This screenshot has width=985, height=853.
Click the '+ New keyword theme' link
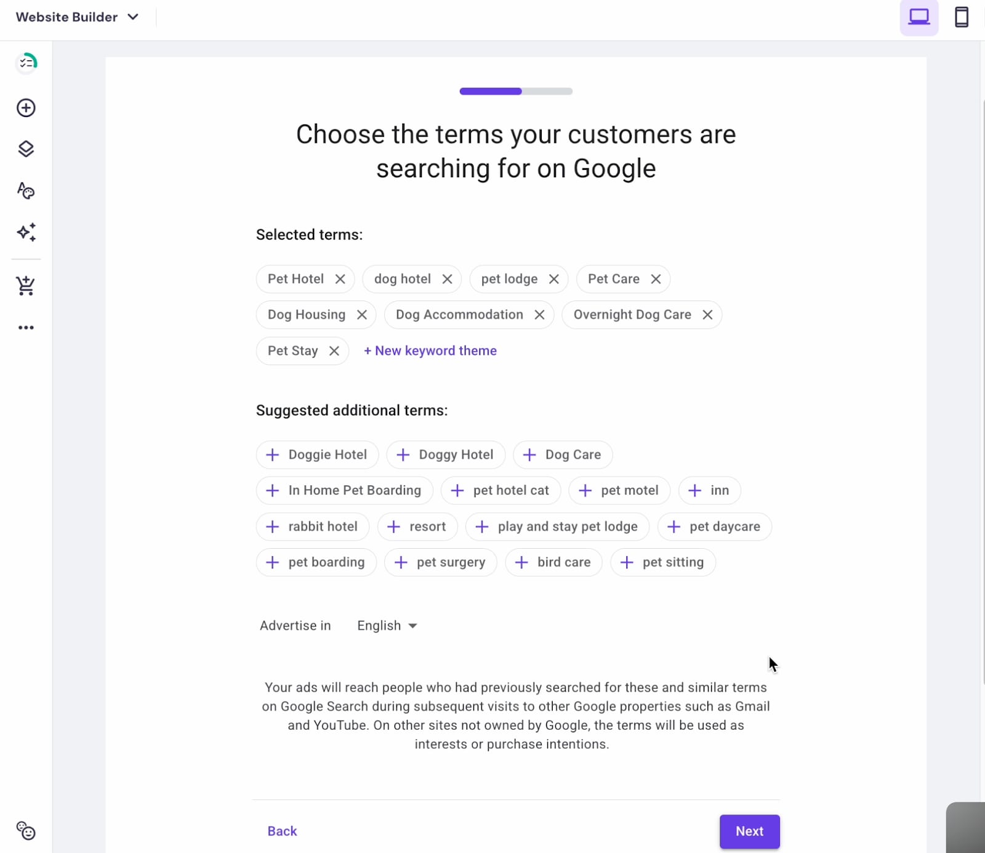430,351
